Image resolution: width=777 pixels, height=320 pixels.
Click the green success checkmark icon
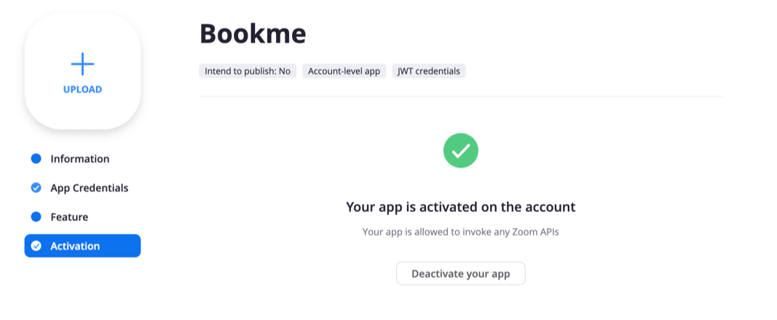click(461, 150)
